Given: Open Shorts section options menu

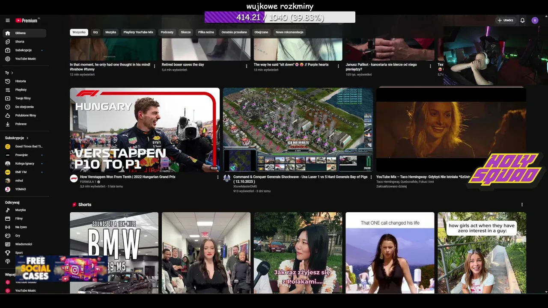Looking at the screenshot, I should [x=522, y=204].
